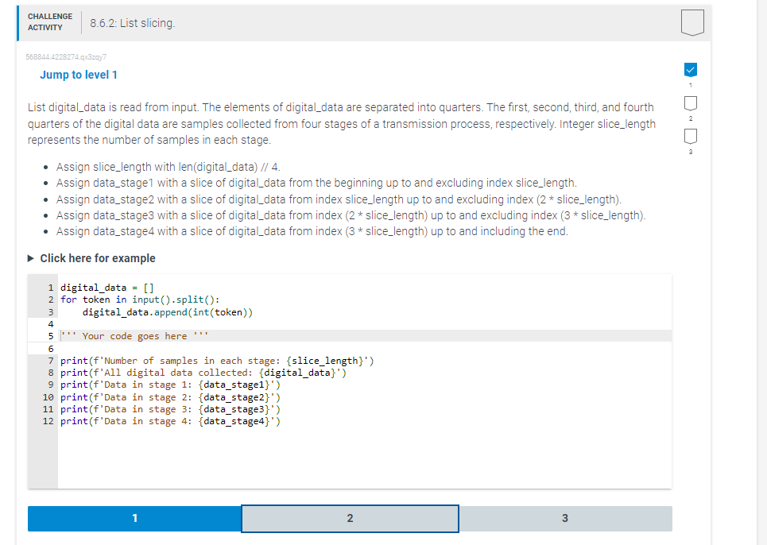Switch to level 1 tab

click(134, 518)
